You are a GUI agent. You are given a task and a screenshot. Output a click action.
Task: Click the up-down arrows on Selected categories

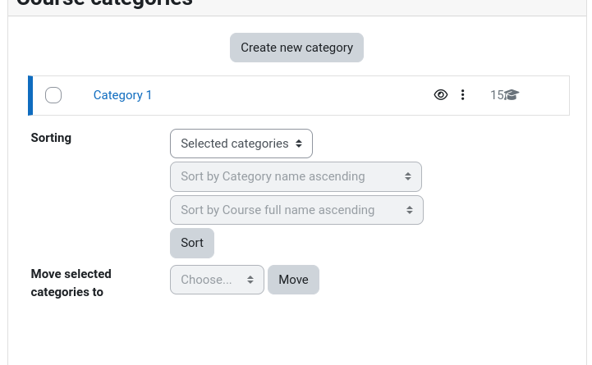point(299,144)
